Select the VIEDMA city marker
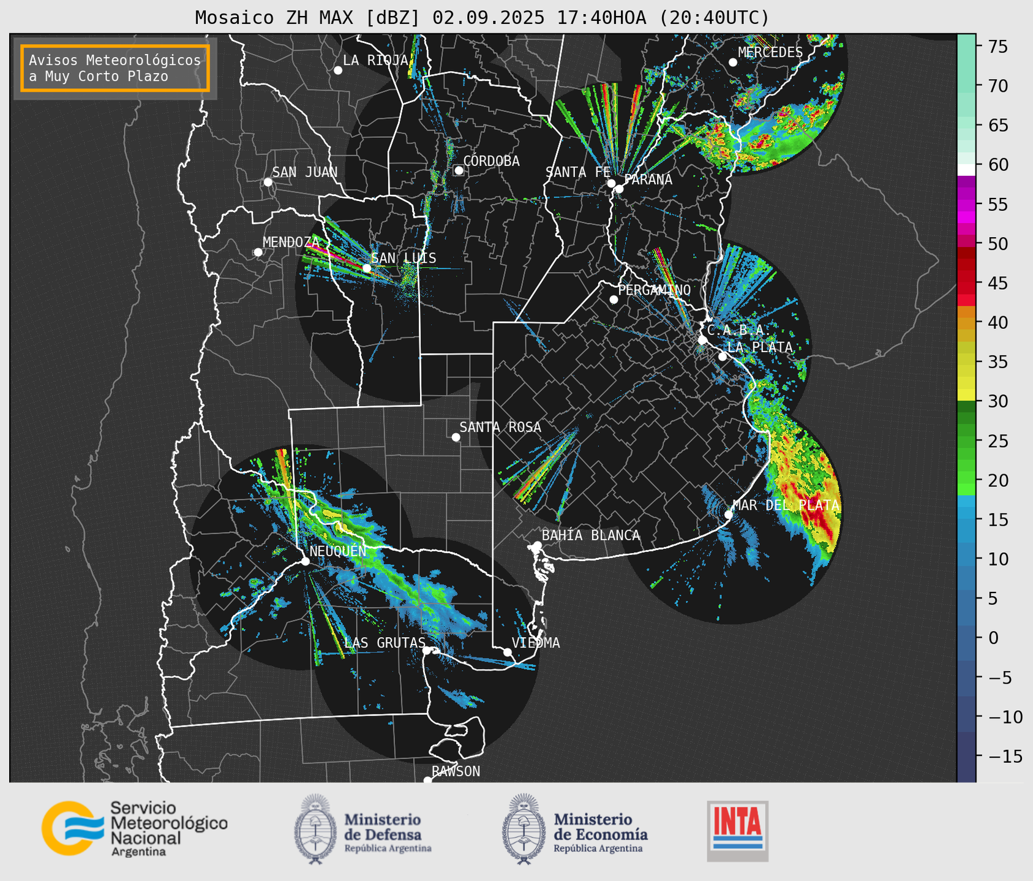This screenshot has height=881, width=1033. click(x=508, y=652)
